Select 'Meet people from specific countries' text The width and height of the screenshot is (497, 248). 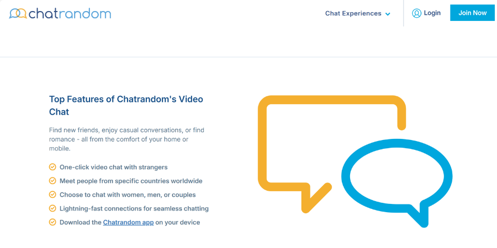[x=131, y=181]
